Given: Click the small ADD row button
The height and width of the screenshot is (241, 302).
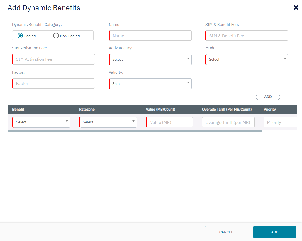Looking at the screenshot, I should [268, 97].
